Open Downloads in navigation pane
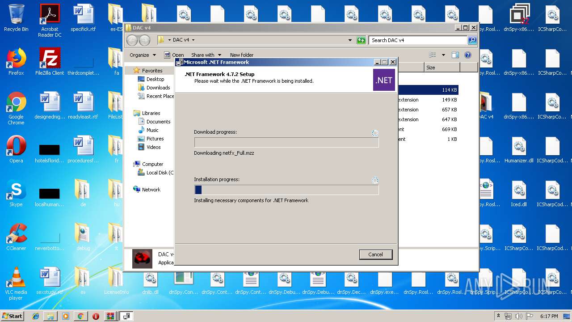The height and width of the screenshot is (322, 572). (x=158, y=88)
